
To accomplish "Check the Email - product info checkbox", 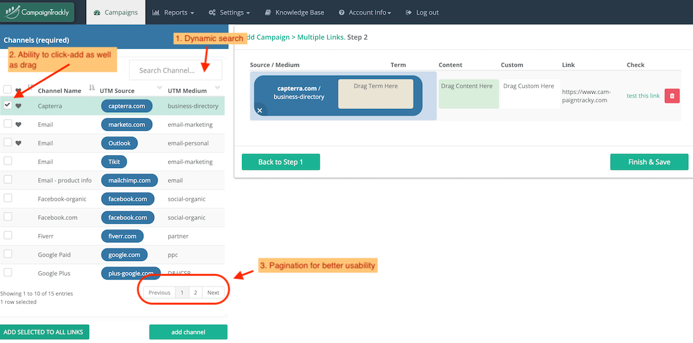I will [8, 180].
